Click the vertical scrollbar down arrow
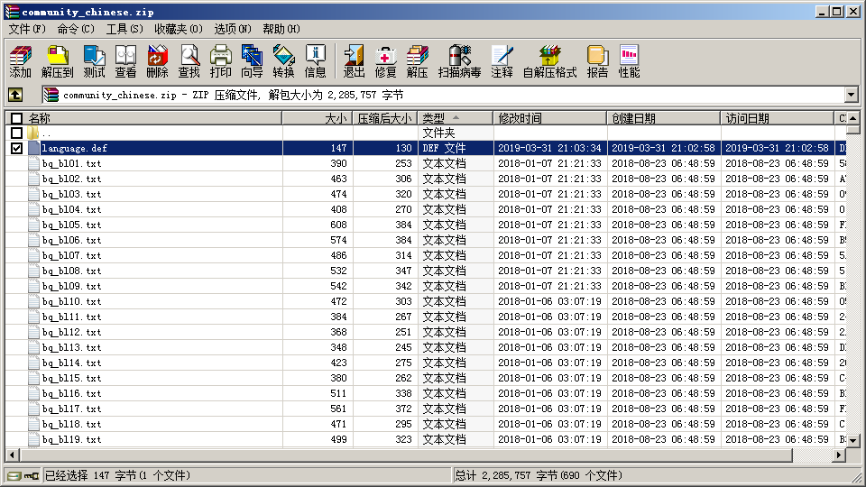This screenshot has height=487, width=866. [x=853, y=441]
